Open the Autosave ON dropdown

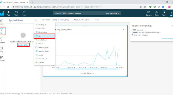coord(112,13)
